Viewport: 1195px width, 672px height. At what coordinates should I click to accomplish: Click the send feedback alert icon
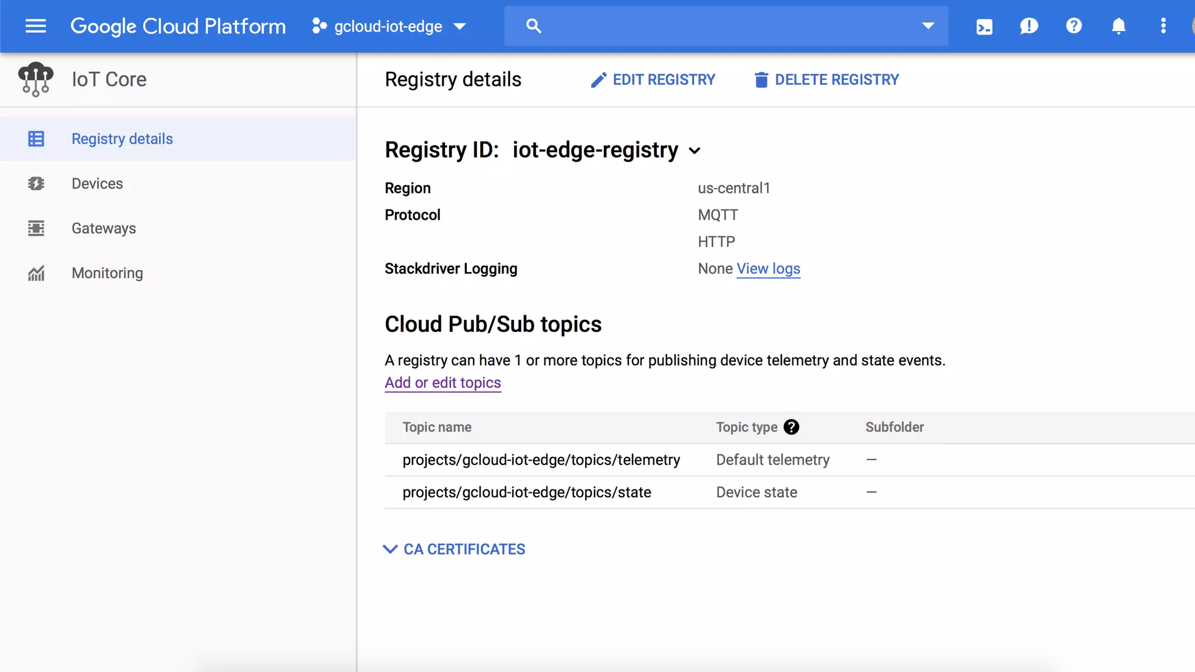pyautogui.click(x=1029, y=26)
